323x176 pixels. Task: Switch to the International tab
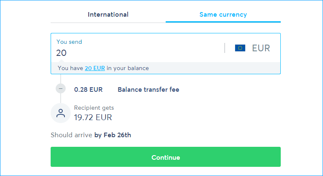108,15
